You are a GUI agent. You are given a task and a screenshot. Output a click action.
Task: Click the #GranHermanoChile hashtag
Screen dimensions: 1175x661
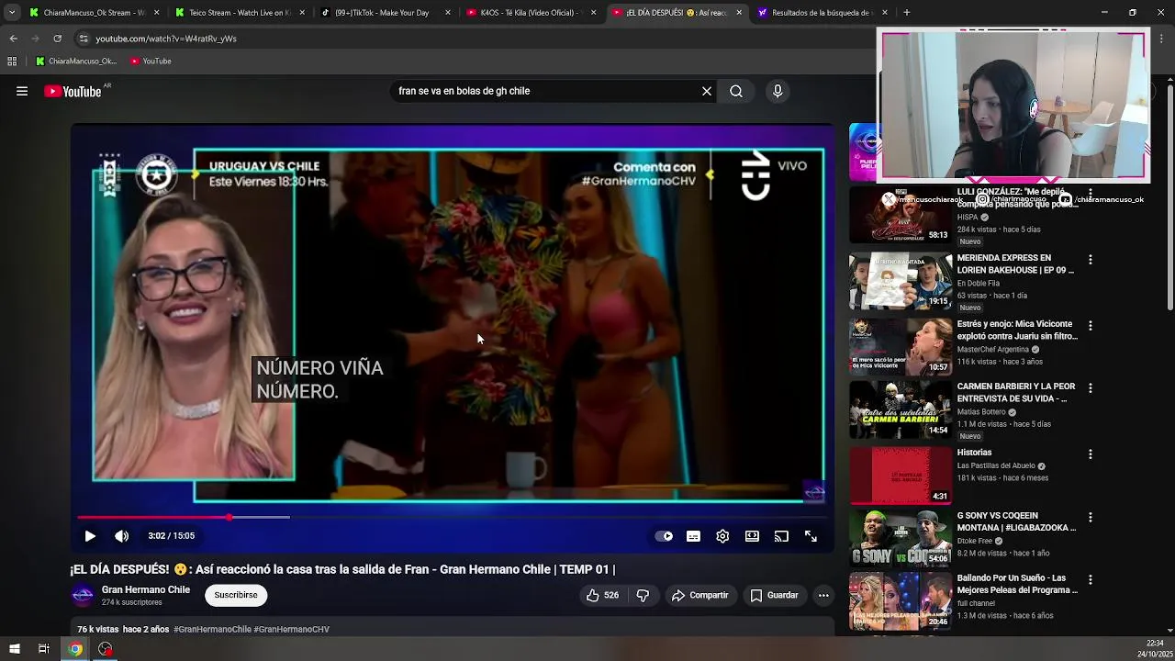212,629
